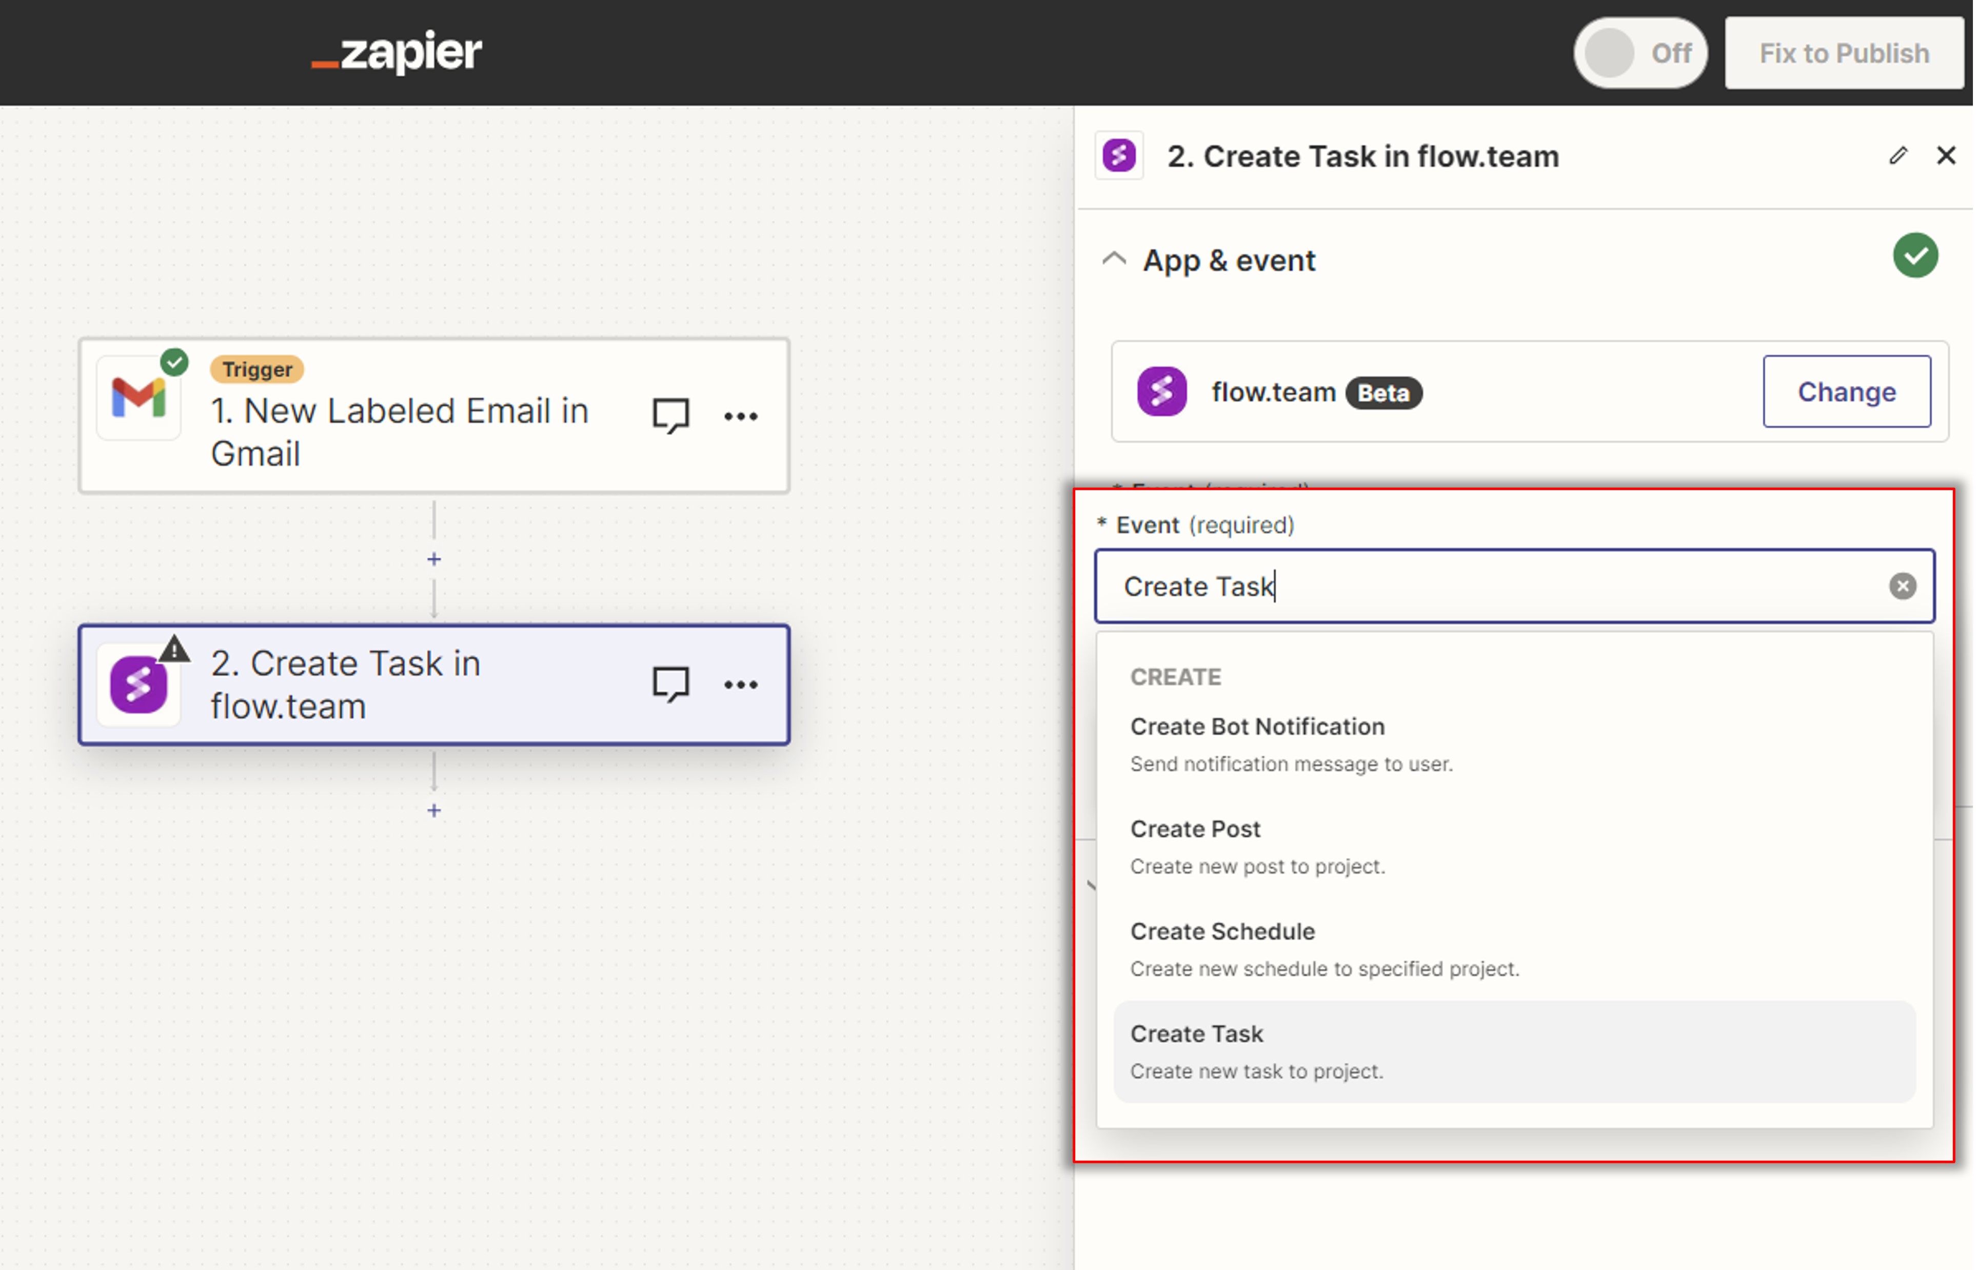Click the CREATE group heading
The width and height of the screenshot is (1976, 1270).
1176,677
